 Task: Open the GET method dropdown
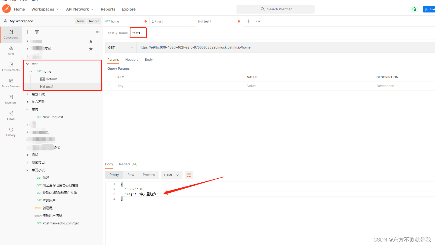[120, 47]
